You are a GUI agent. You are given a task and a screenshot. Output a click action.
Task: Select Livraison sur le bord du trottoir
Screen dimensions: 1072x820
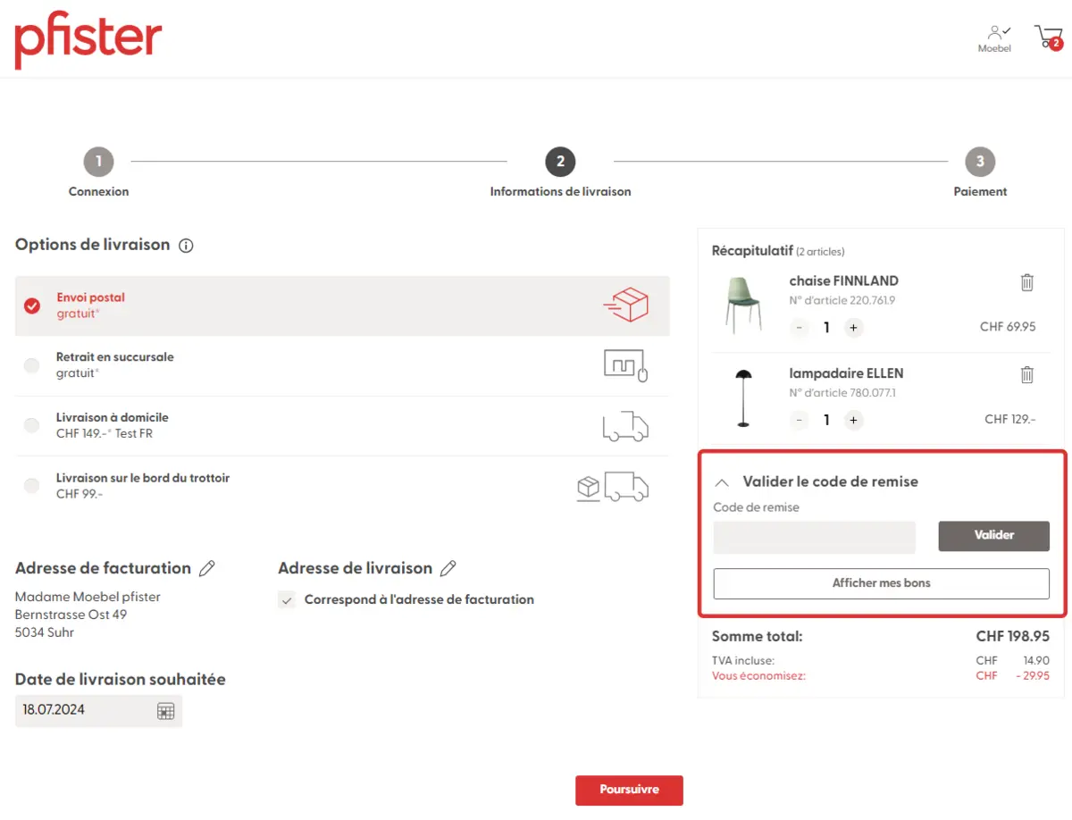point(32,486)
